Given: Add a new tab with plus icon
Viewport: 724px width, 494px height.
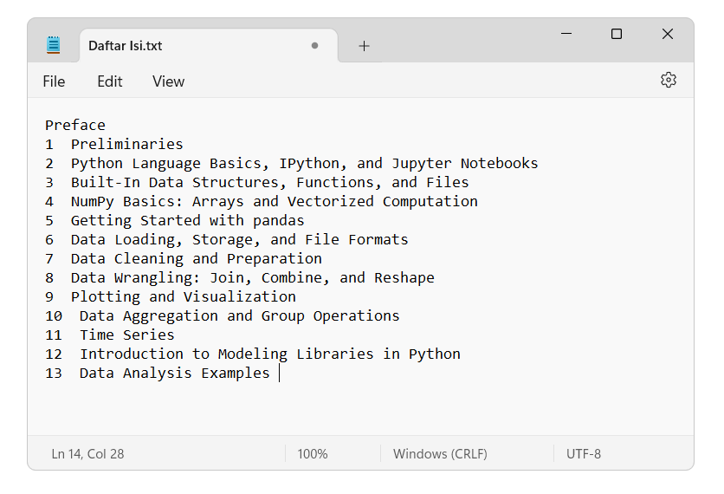Looking at the screenshot, I should point(364,46).
